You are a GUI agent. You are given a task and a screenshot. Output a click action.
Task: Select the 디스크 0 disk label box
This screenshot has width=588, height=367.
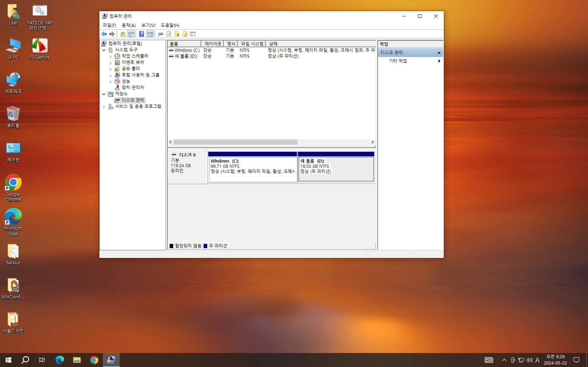188,167
